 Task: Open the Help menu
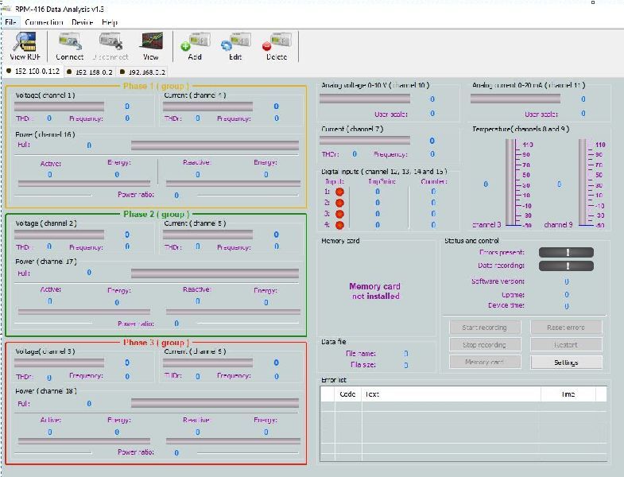click(110, 22)
